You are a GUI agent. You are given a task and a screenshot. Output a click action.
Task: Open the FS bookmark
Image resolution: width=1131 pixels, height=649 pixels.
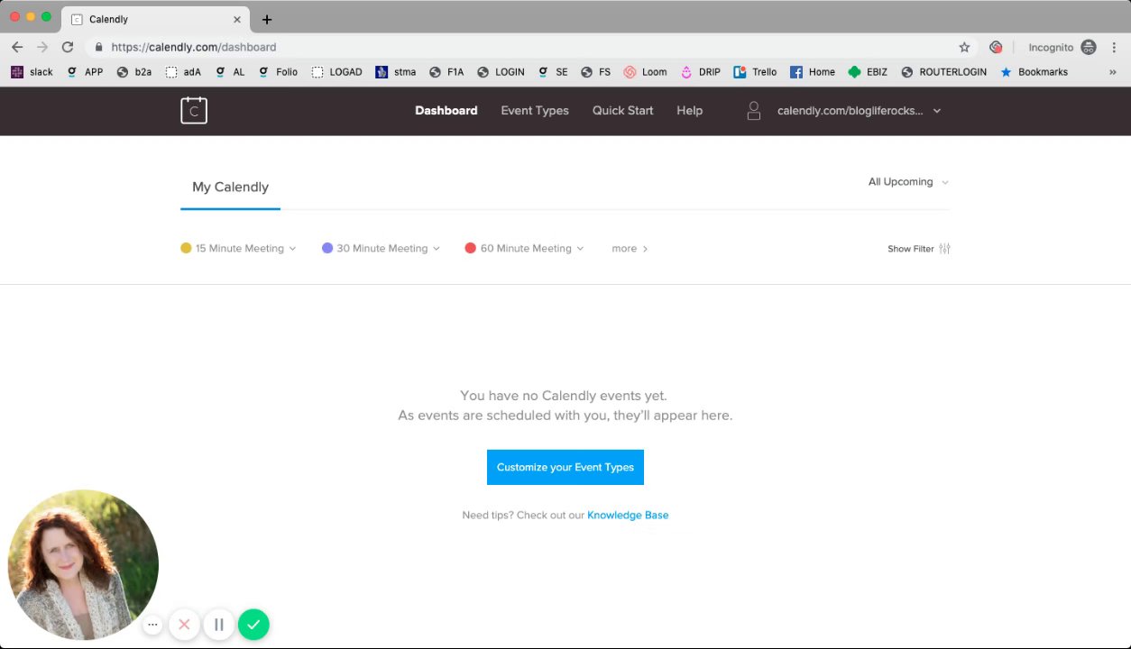(x=596, y=72)
